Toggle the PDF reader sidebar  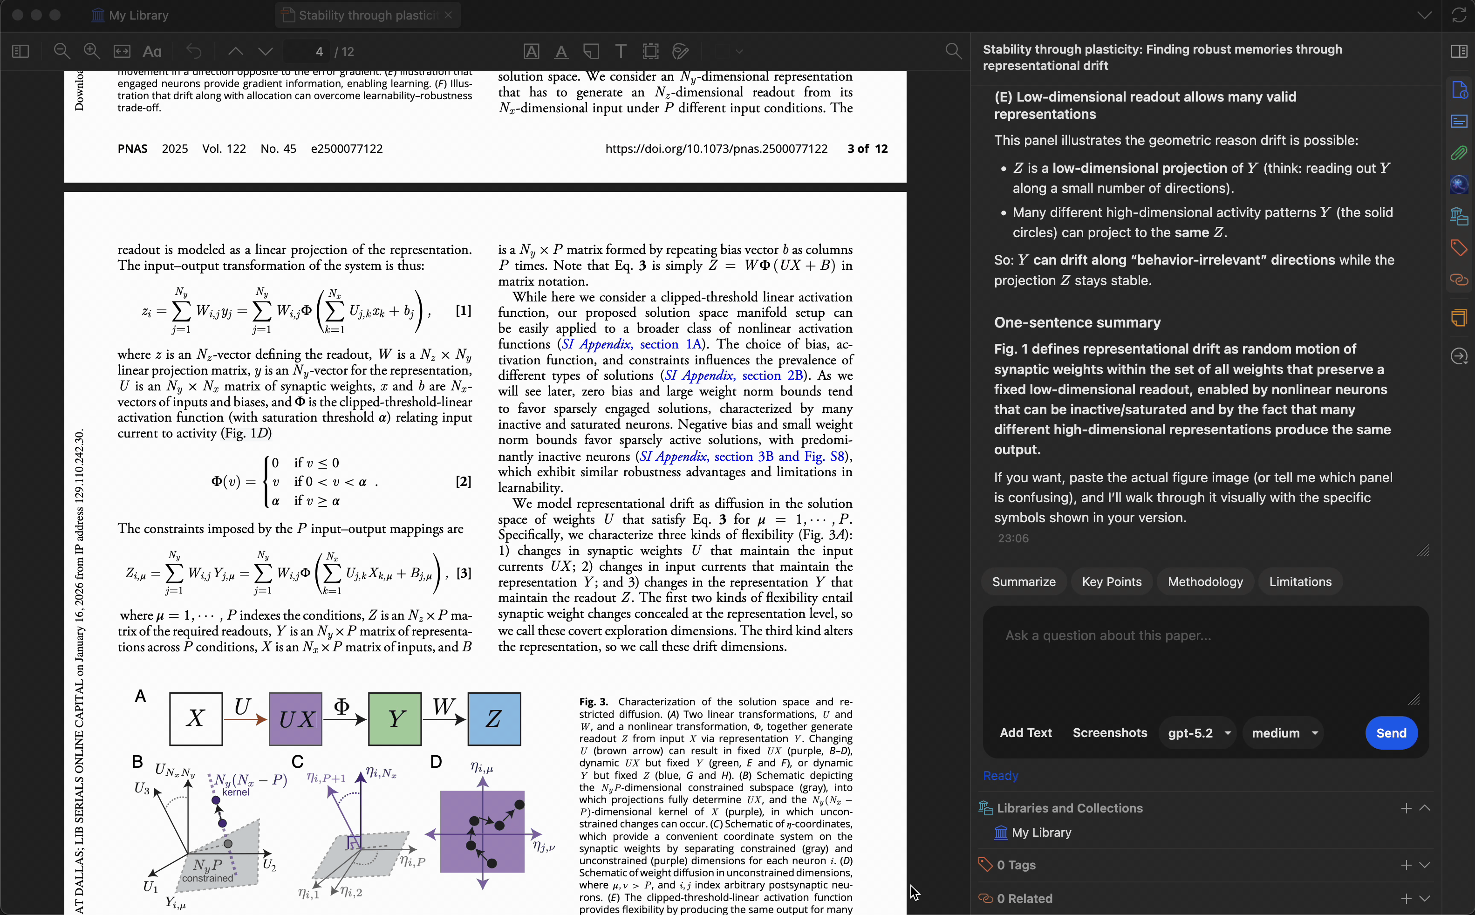point(20,51)
